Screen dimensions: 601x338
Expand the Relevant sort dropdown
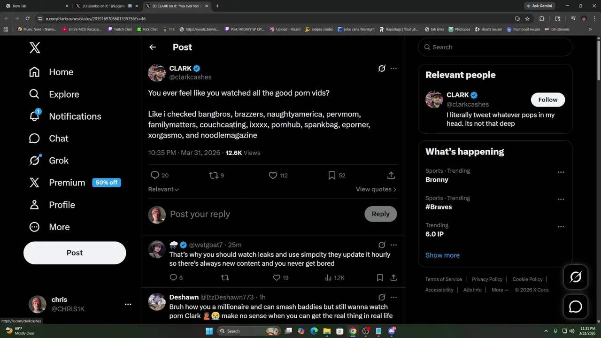[163, 189]
